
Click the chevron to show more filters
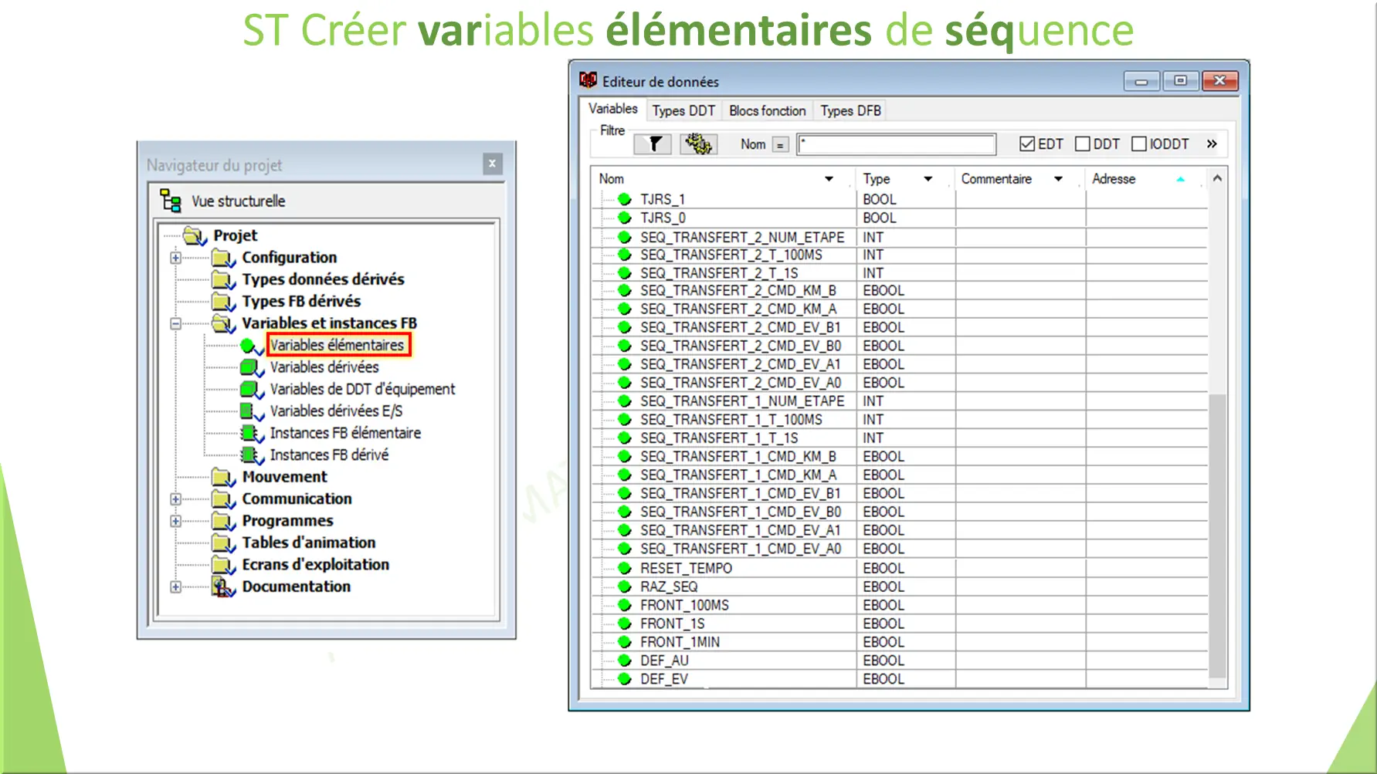pyautogui.click(x=1213, y=144)
